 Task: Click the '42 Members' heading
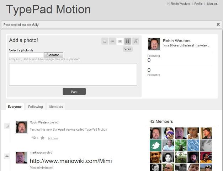[161, 121]
